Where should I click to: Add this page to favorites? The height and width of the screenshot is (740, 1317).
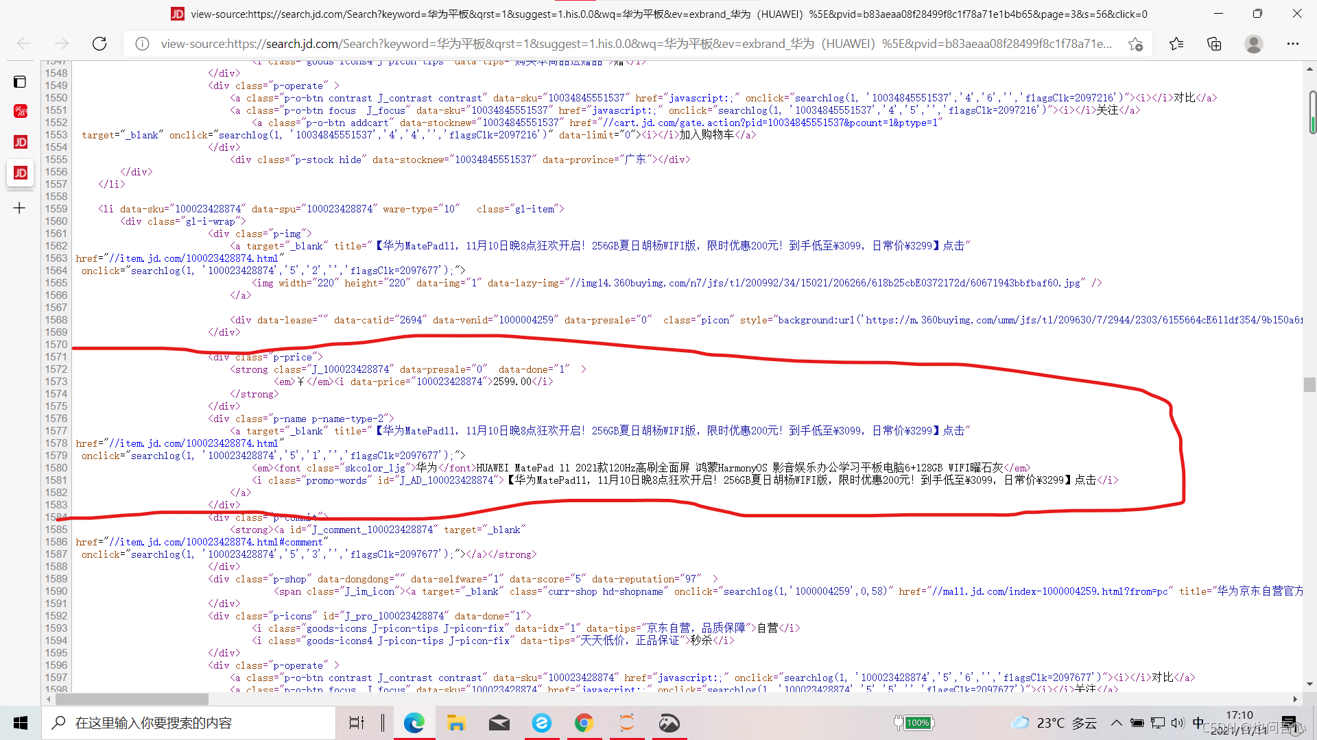point(1135,44)
